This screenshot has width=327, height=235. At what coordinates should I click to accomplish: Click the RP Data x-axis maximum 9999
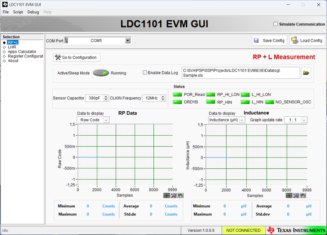click(173, 190)
